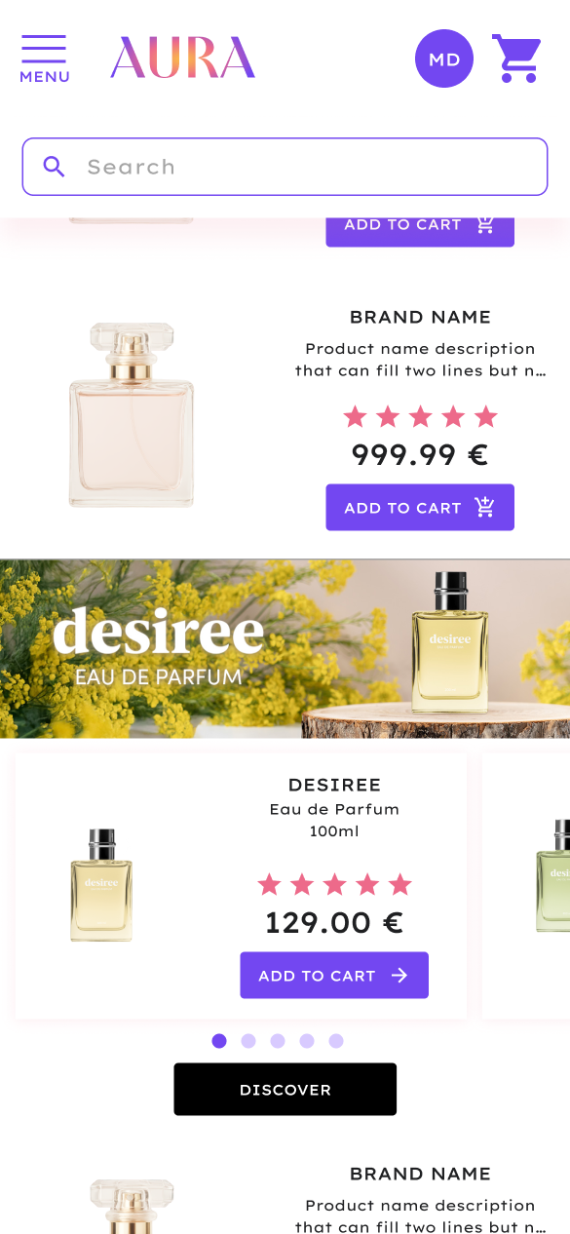Viewport: 570px width, 1234px height.
Task: Click the AURA logo
Action: point(182,58)
